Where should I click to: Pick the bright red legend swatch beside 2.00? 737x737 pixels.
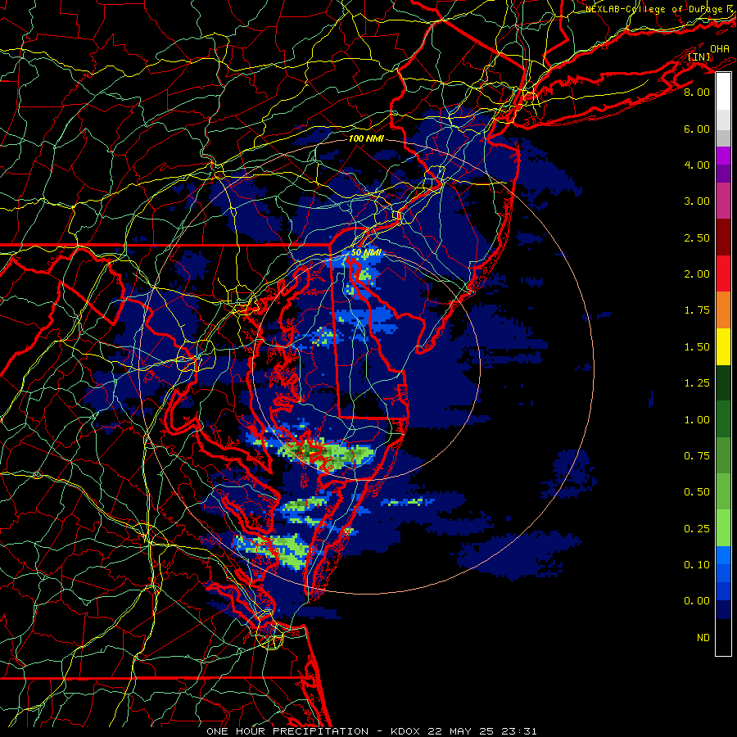tap(723, 274)
